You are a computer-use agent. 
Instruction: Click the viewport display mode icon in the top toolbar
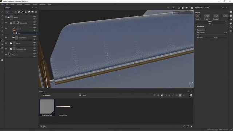pyautogui.click(x=179, y=8)
